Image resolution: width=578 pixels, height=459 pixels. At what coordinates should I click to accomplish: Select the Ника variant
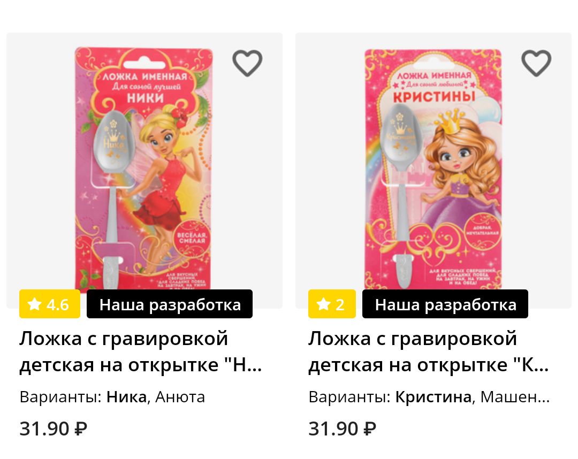pyautogui.click(x=126, y=397)
